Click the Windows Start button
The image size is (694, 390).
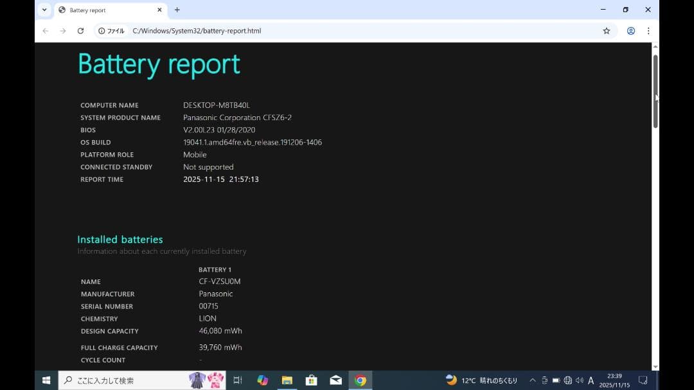[x=46, y=380]
